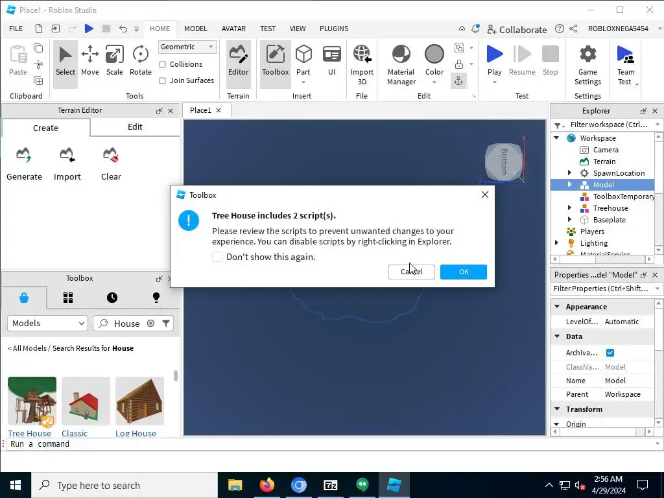The width and height of the screenshot is (664, 498).
Task: Toggle the Anchor tool in Edit group
Action: (458, 81)
